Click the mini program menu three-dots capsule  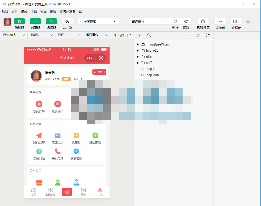pos(90,58)
